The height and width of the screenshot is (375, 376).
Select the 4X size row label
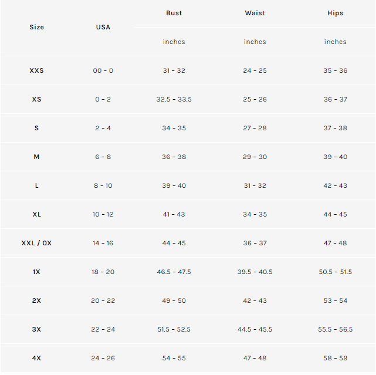(x=36, y=358)
